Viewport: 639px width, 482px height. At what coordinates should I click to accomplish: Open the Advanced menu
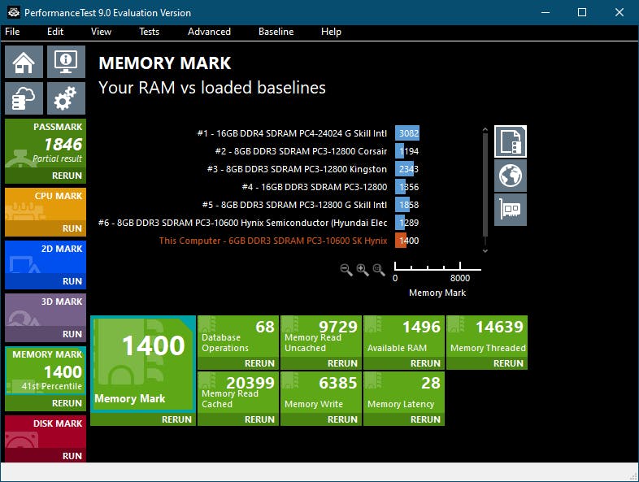tap(209, 32)
